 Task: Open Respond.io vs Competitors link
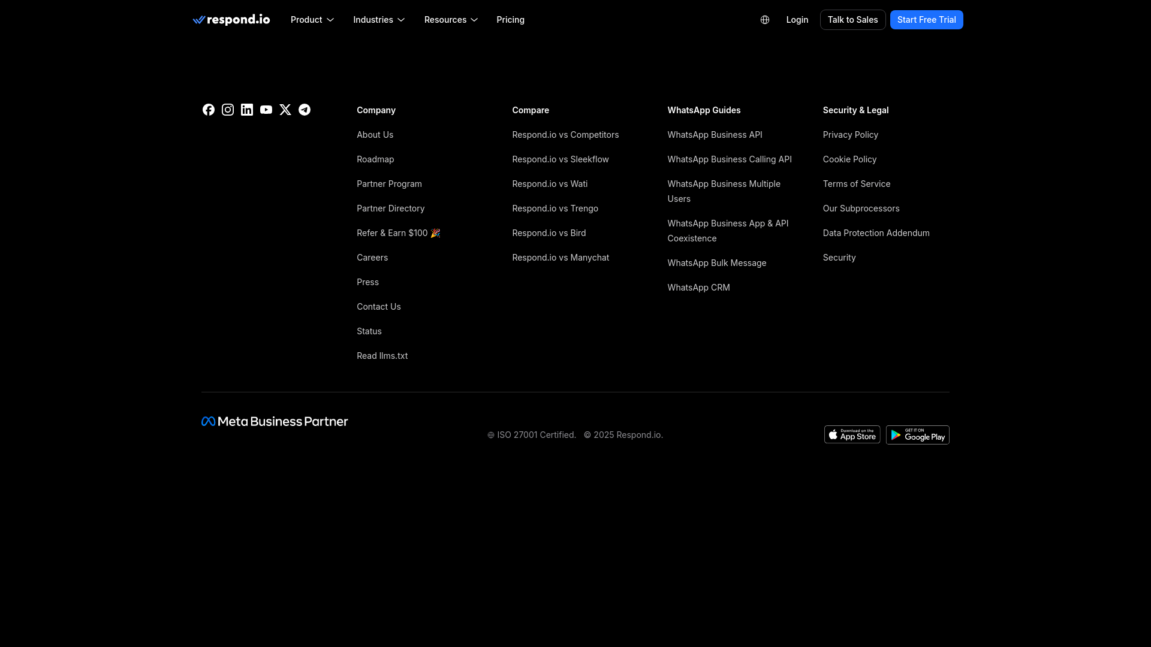[x=565, y=135]
